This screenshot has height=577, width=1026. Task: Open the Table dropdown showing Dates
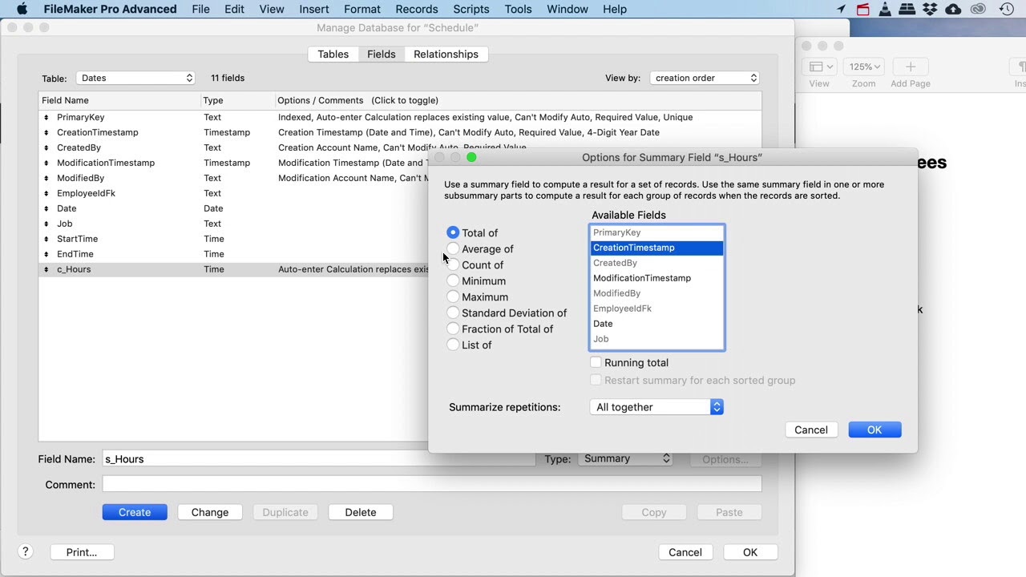135,78
